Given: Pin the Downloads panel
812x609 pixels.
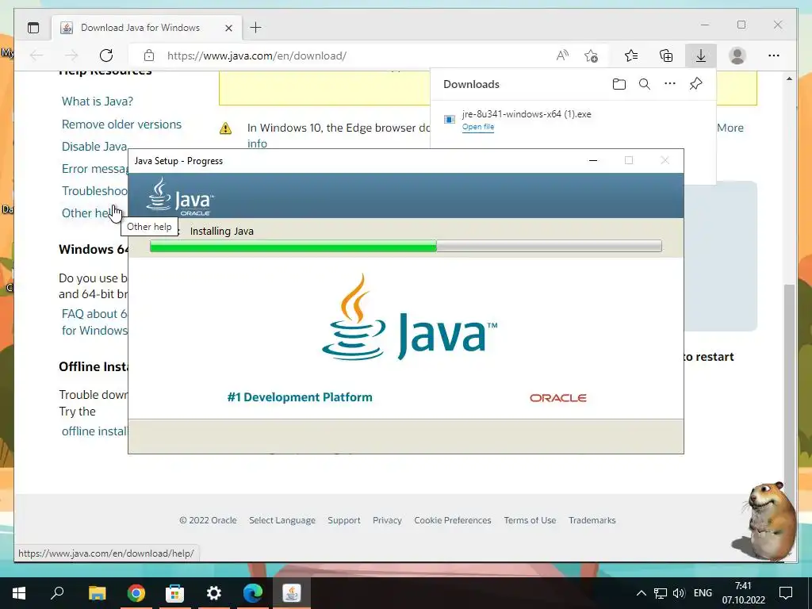Looking at the screenshot, I should click(695, 83).
